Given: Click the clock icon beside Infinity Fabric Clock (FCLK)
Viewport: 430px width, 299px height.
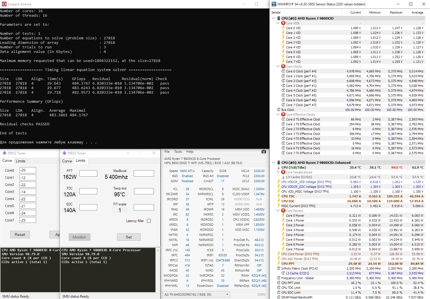Looking at the screenshot, I should (279, 268).
